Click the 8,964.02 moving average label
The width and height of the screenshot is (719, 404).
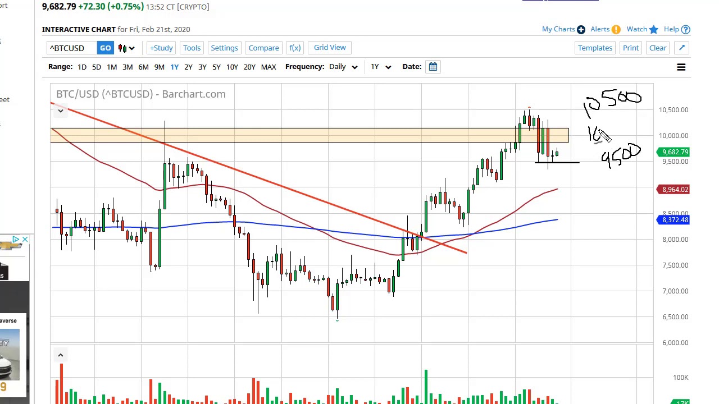(x=673, y=190)
